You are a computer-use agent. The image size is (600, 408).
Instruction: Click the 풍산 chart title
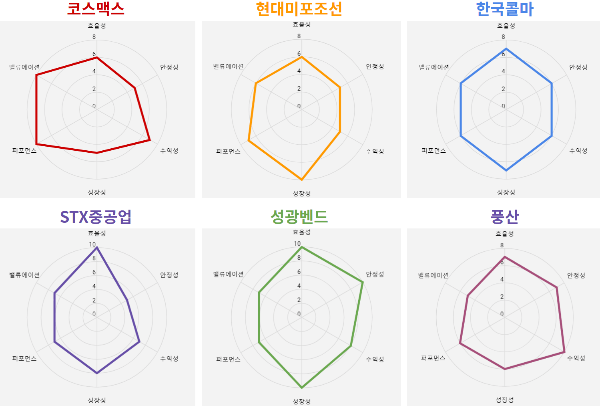pyautogui.click(x=505, y=217)
